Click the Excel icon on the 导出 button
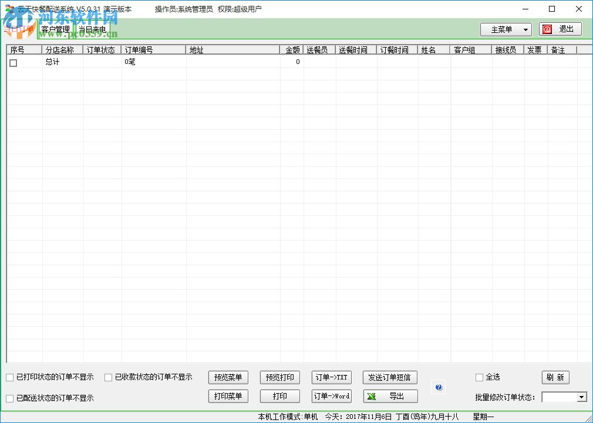593x423 pixels. coord(372,396)
